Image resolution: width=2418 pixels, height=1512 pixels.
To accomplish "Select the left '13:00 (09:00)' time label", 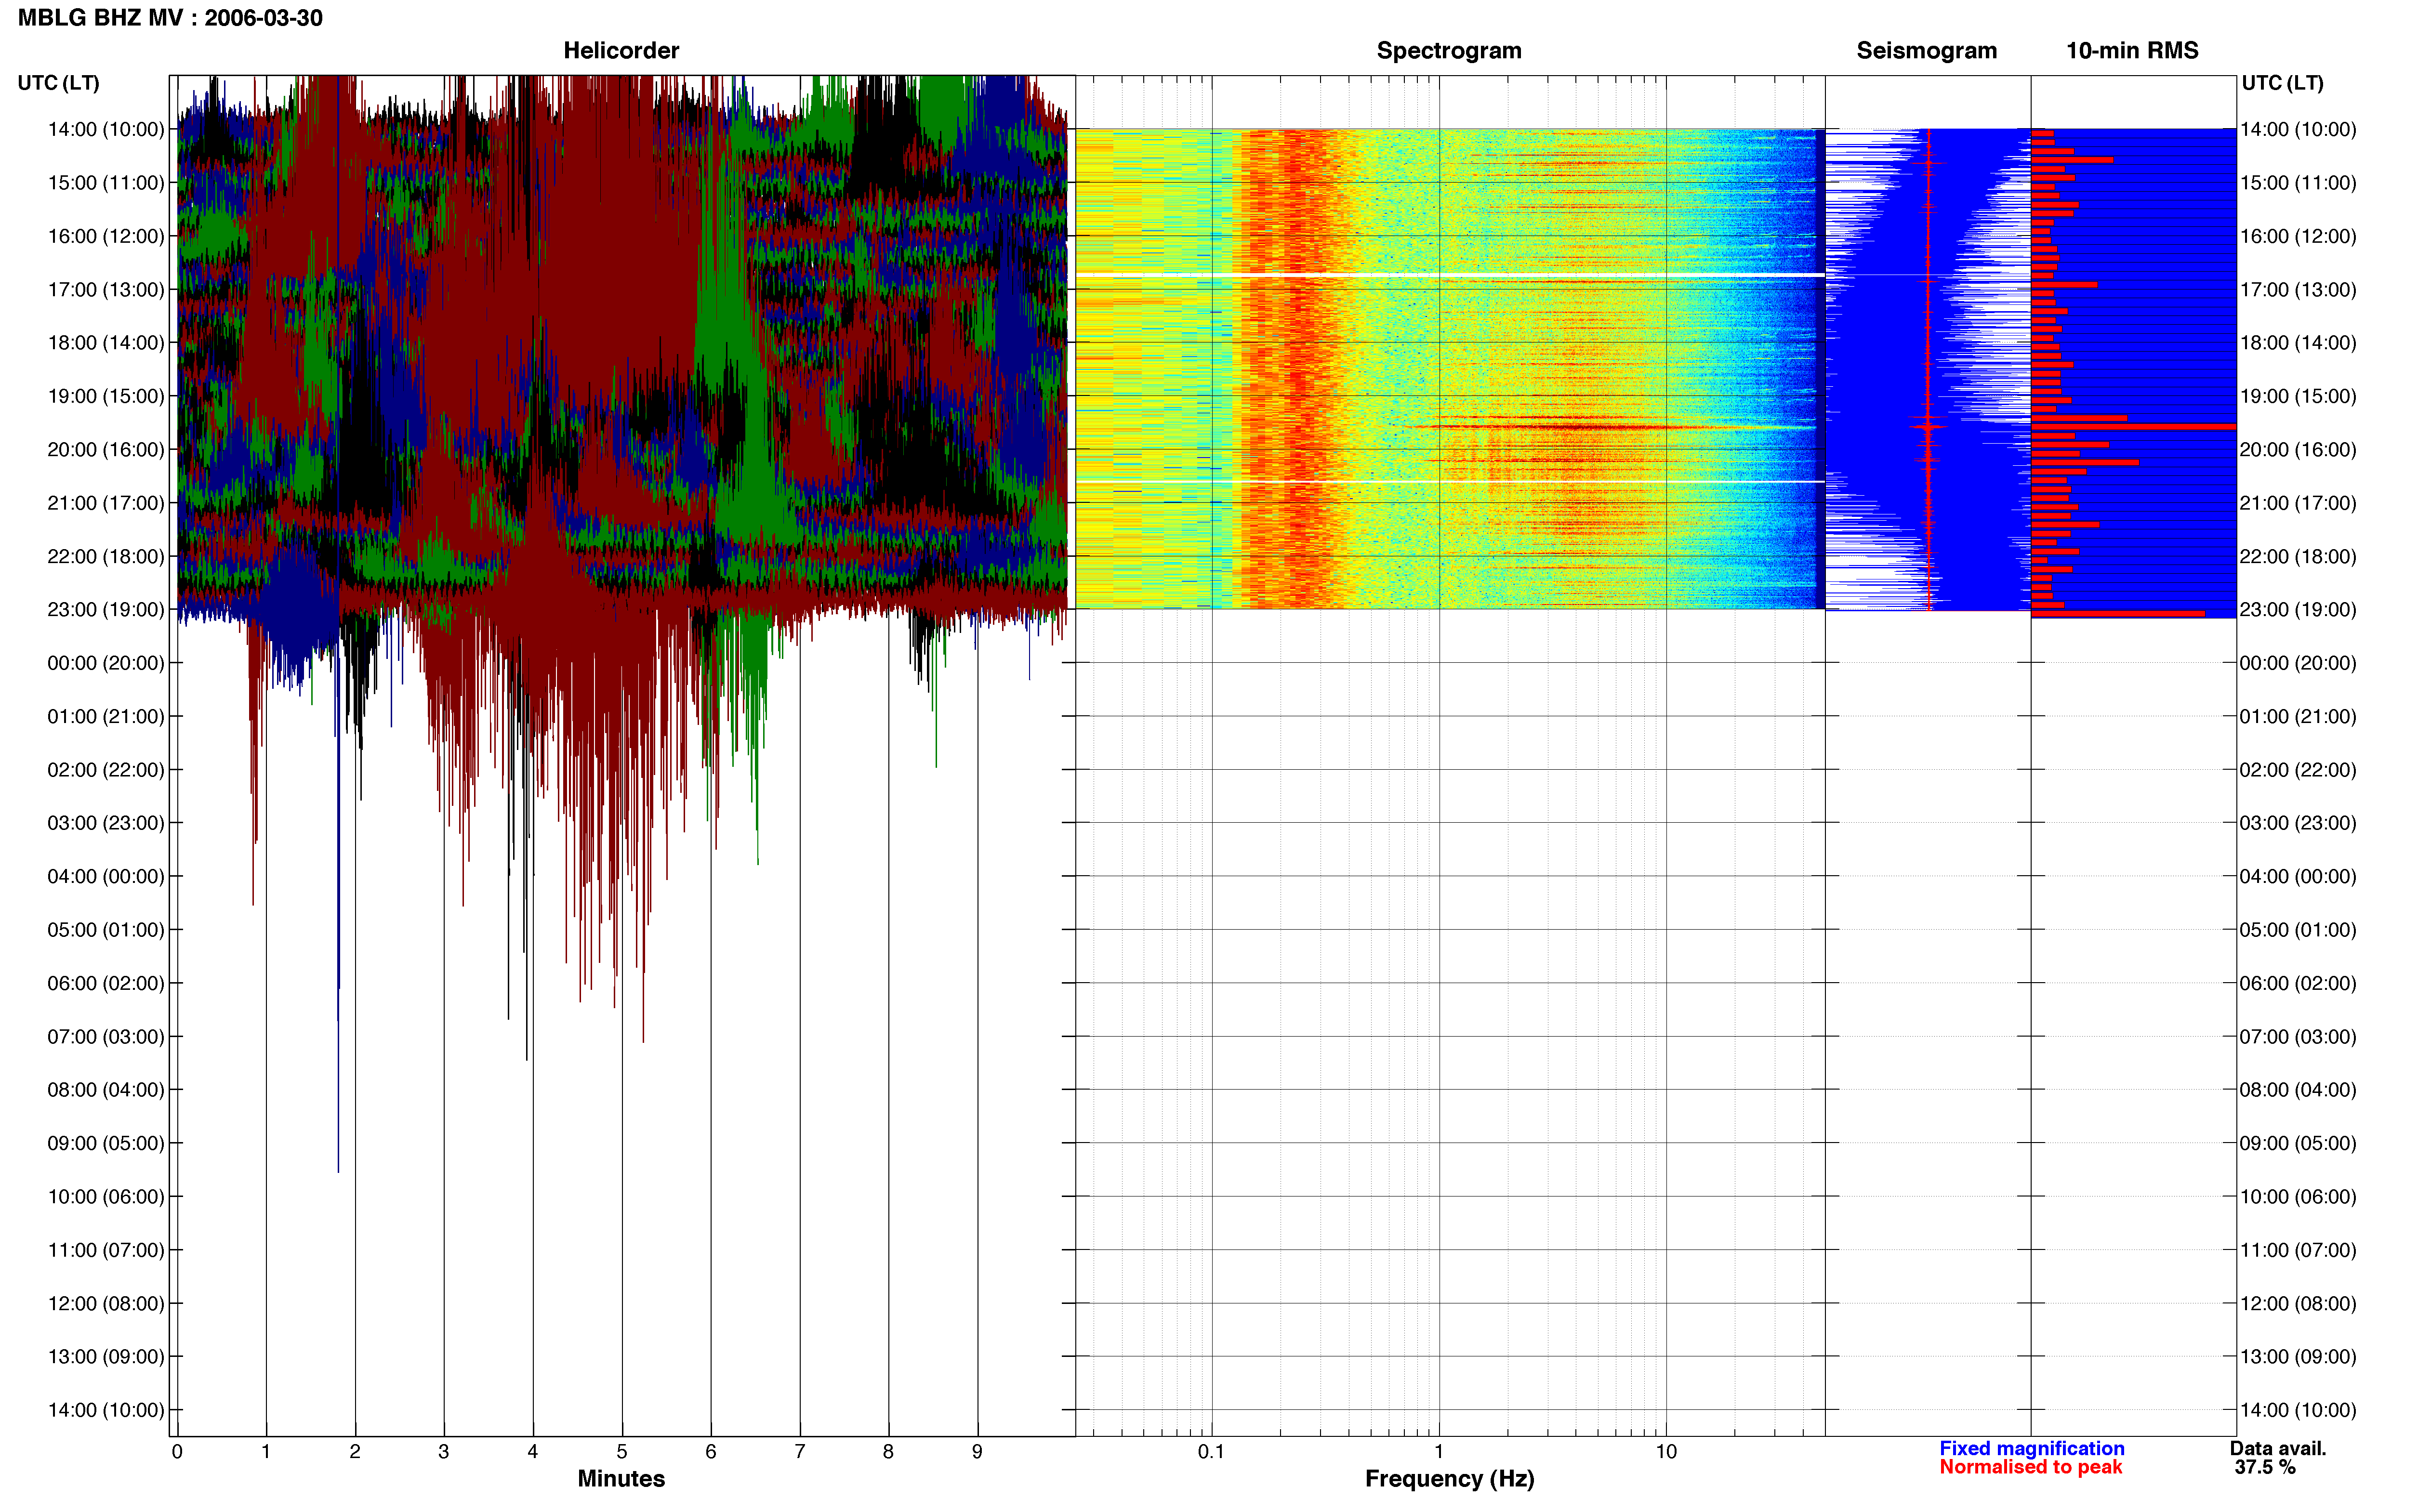I will pyautogui.click(x=106, y=1356).
